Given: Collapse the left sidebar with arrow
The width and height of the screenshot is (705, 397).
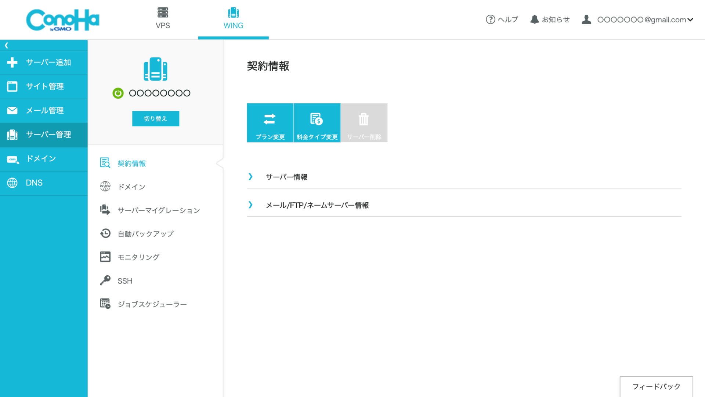Looking at the screenshot, I should [x=7, y=45].
